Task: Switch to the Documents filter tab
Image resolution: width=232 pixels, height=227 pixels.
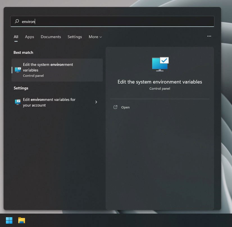Action: [x=51, y=37]
